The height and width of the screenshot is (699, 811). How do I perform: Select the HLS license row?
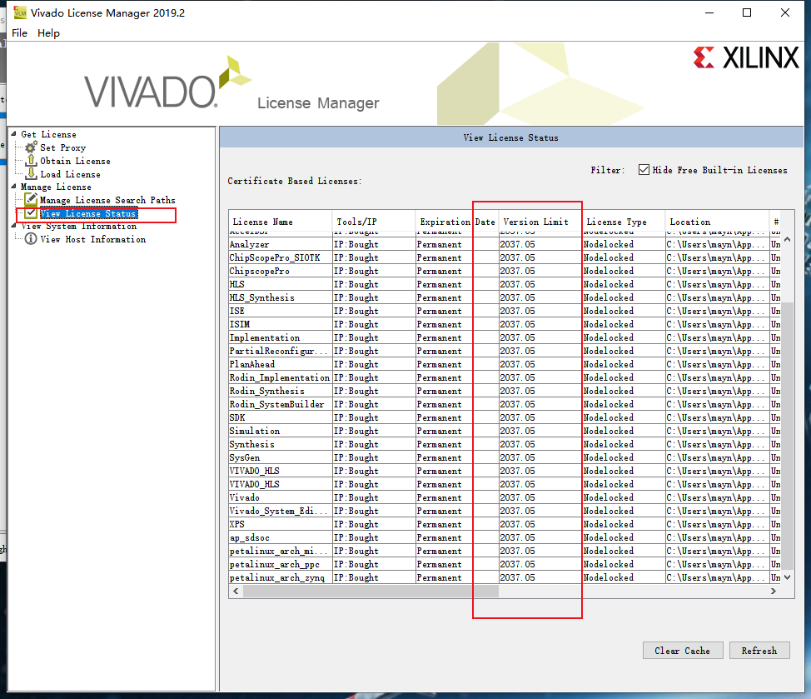pyautogui.click(x=505, y=284)
